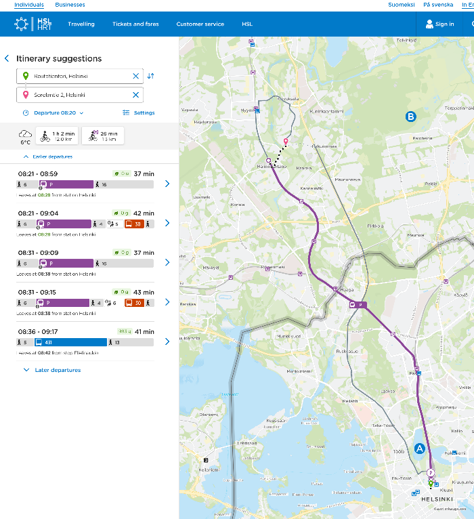The width and height of the screenshot is (474, 519).
Task: Open itinerary 08:31 - 09:09 chevron
Action: click(167, 262)
